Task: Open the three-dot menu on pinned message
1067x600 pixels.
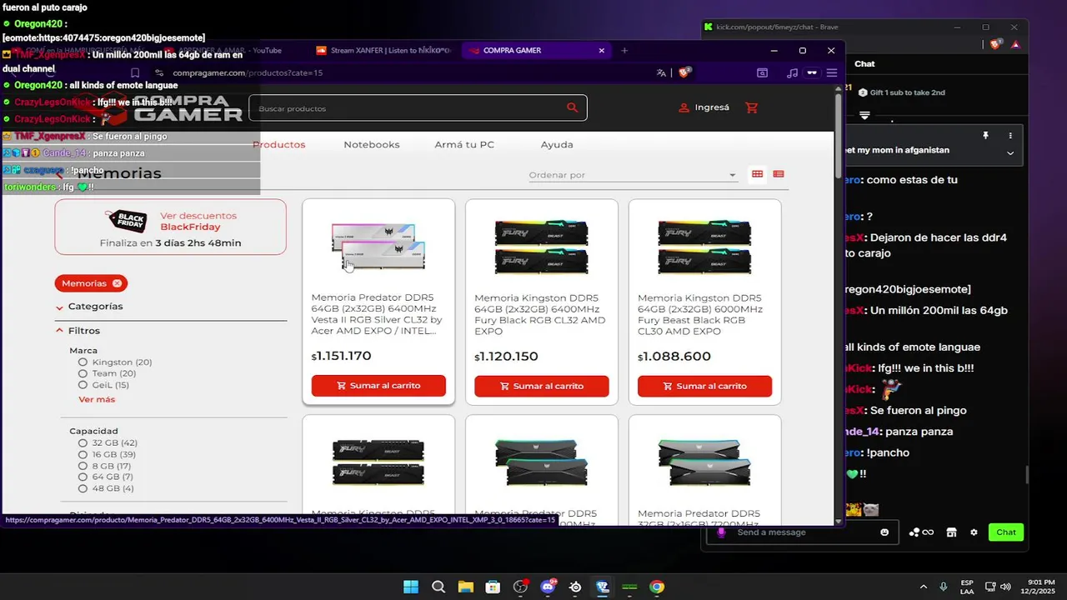Action: [1010, 135]
